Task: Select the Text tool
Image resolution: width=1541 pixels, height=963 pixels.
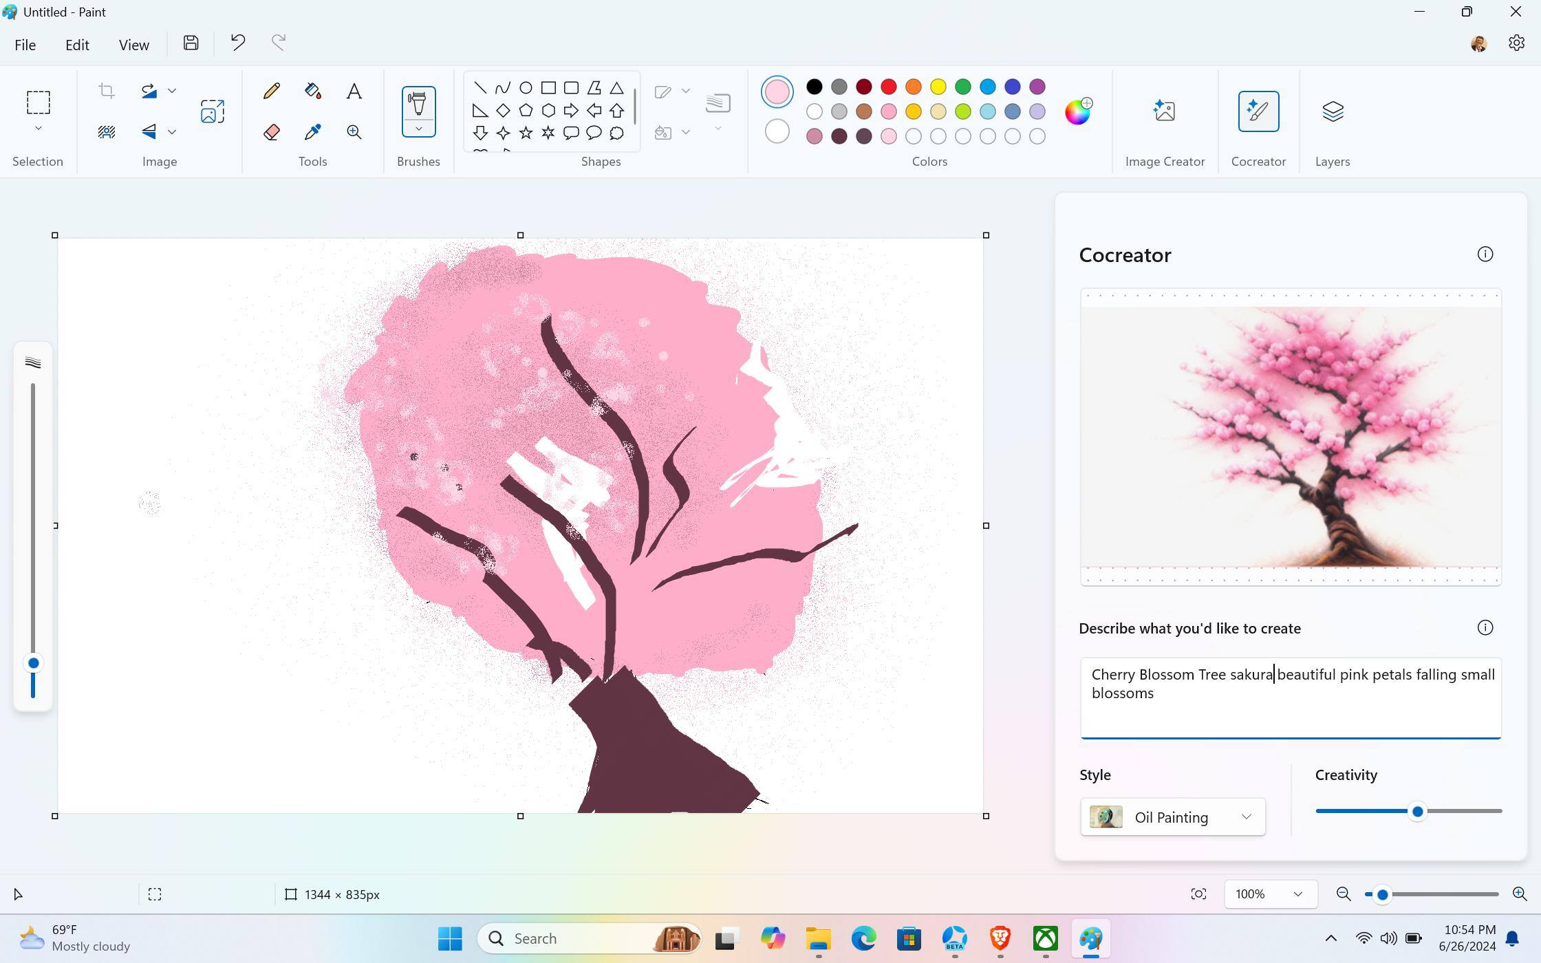Action: tap(354, 91)
